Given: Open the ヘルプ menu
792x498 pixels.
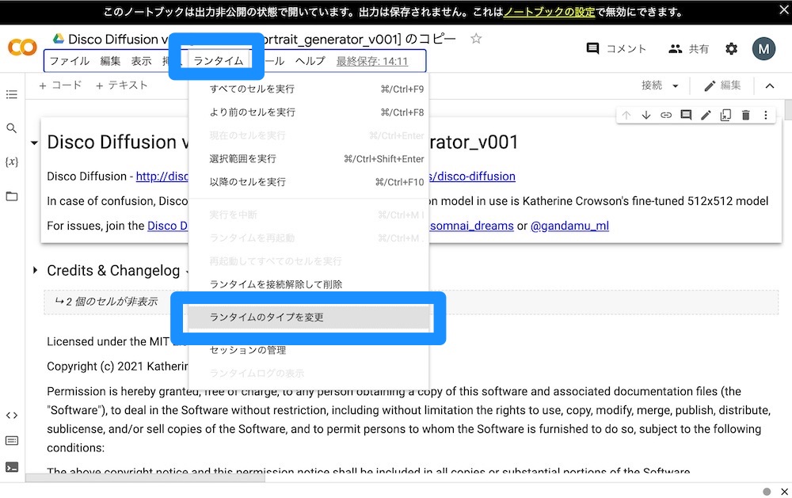Looking at the screenshot, I should (x=310, y=61).
